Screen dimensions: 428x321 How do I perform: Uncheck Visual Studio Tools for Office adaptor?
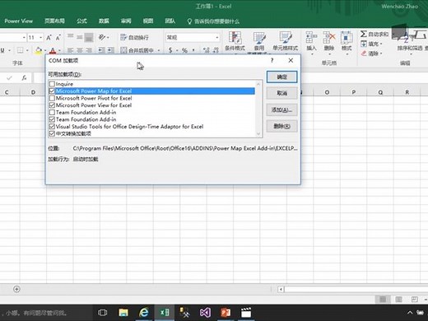[x=52, y=127]
